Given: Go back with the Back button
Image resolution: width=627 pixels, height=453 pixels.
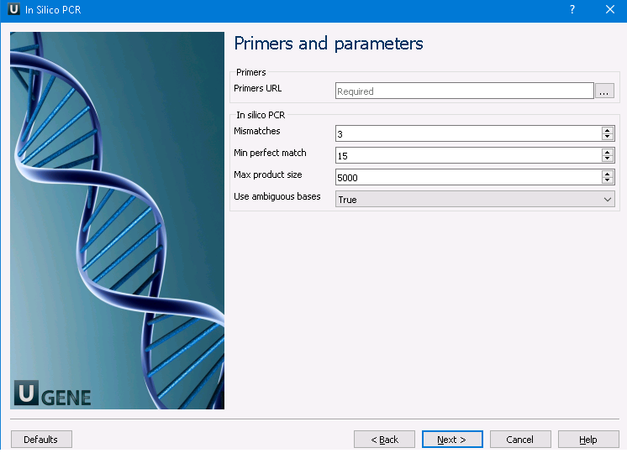Looking at the screenshot, I should click(384, 440).
